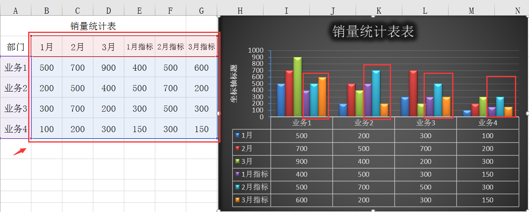
Task: Select column D header
Action: [109, 11]
